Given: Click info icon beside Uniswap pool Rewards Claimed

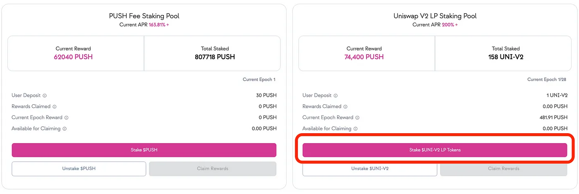Looking at the screenshot, I should (345, 107).
